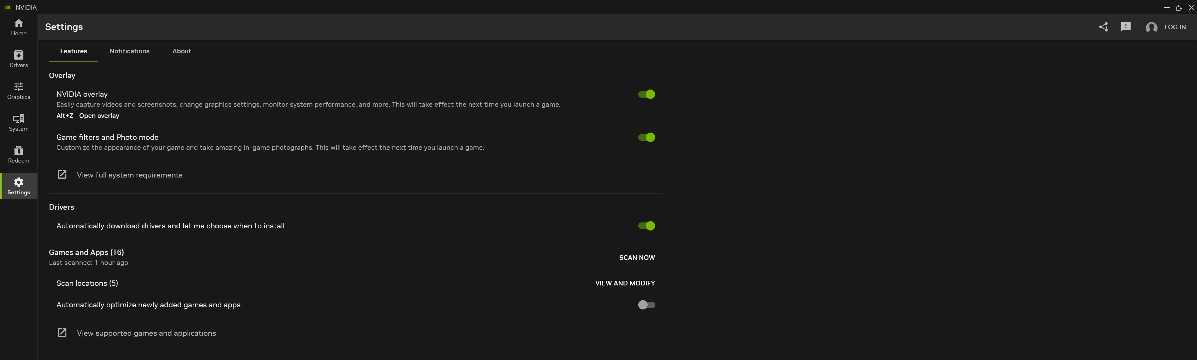Viewport: 1197px width, 360px height.
Task: Open View supported games and applications
Action: click(x=146, y=333)
